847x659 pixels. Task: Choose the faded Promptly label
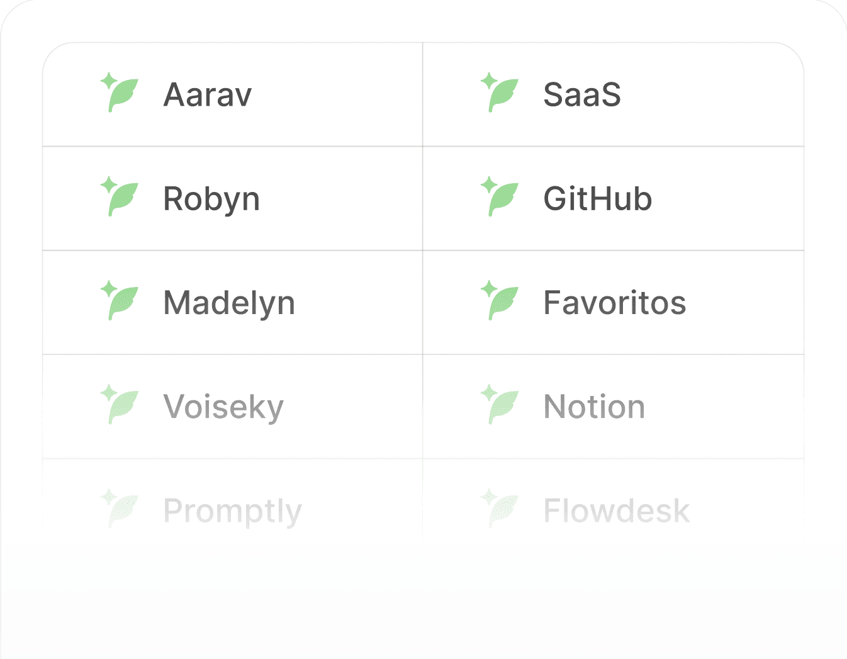pyautogui.click(x=233, y=512)
